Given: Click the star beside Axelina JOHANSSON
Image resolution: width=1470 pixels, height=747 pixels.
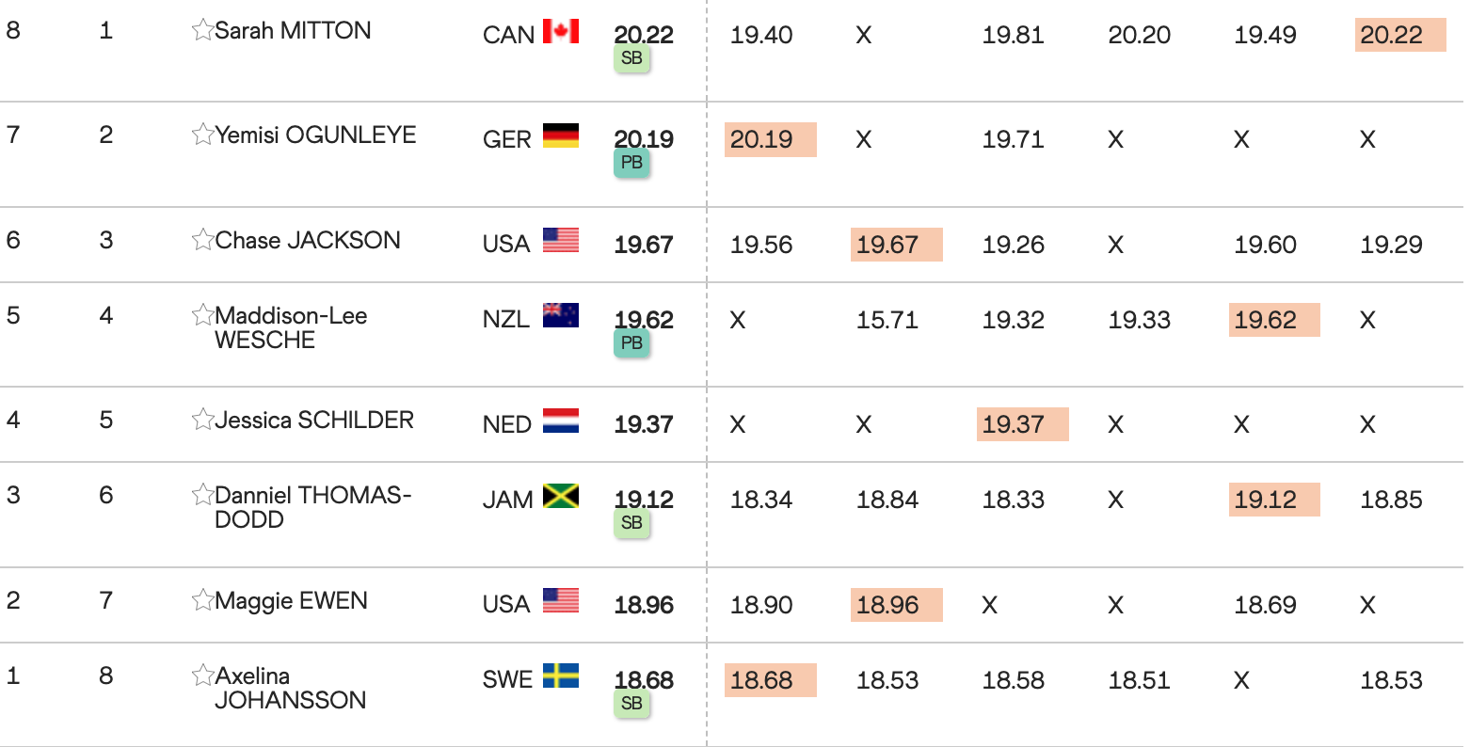Looking at the screenshot, I should pyautogui.click(x=202, y=675).
